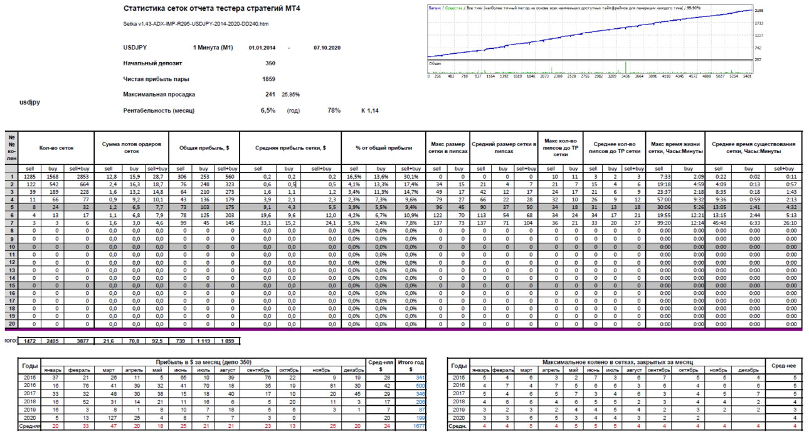Select the file name 'Setka v1.43-ADX-IMP-R295-USDJPY-2014-2020-DD240.htm'

coord(196,23)
